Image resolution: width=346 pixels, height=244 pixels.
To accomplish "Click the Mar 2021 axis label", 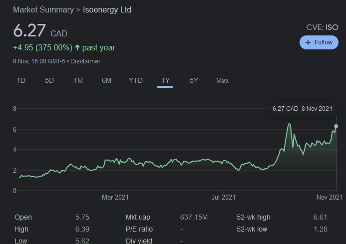I will (x=115, y=197).
